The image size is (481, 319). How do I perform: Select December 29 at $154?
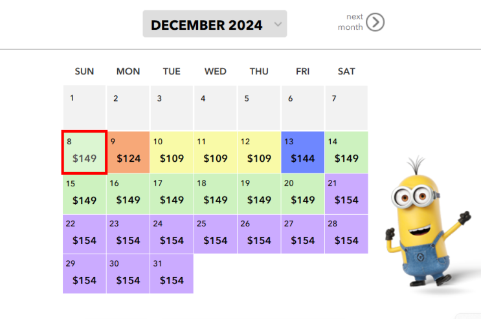pyautogui.click(x=84, y=274)
